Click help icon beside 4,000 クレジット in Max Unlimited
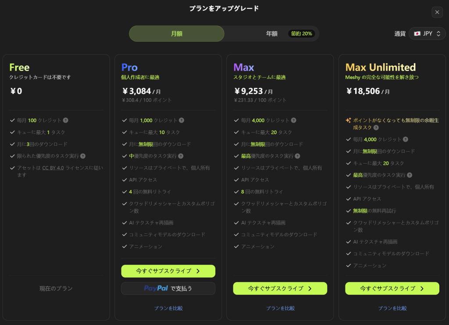The width and height of the screenshot is (449, 325). pos(406,139)
